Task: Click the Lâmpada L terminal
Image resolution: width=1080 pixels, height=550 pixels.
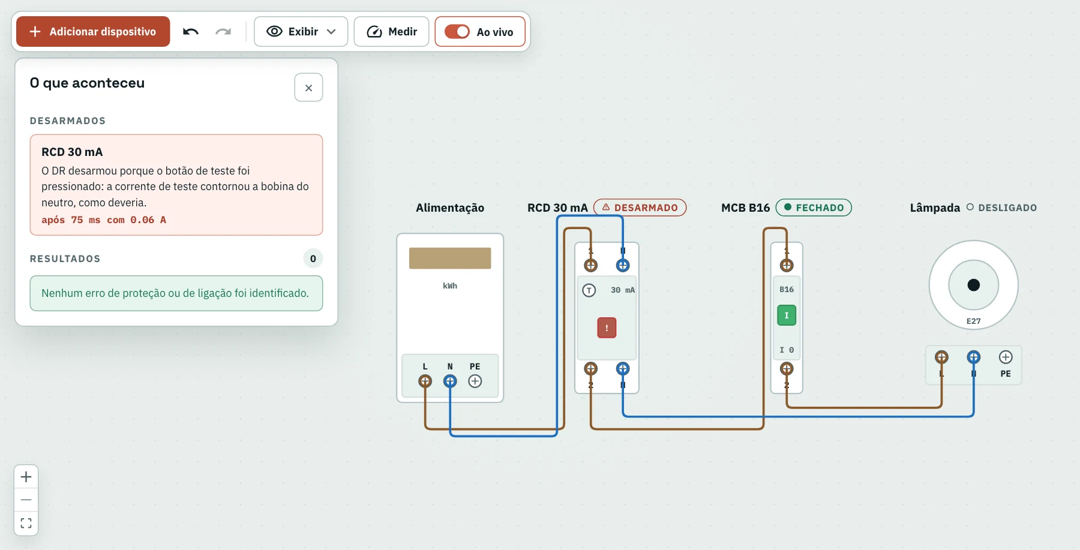Action: (x=941, y=357)
